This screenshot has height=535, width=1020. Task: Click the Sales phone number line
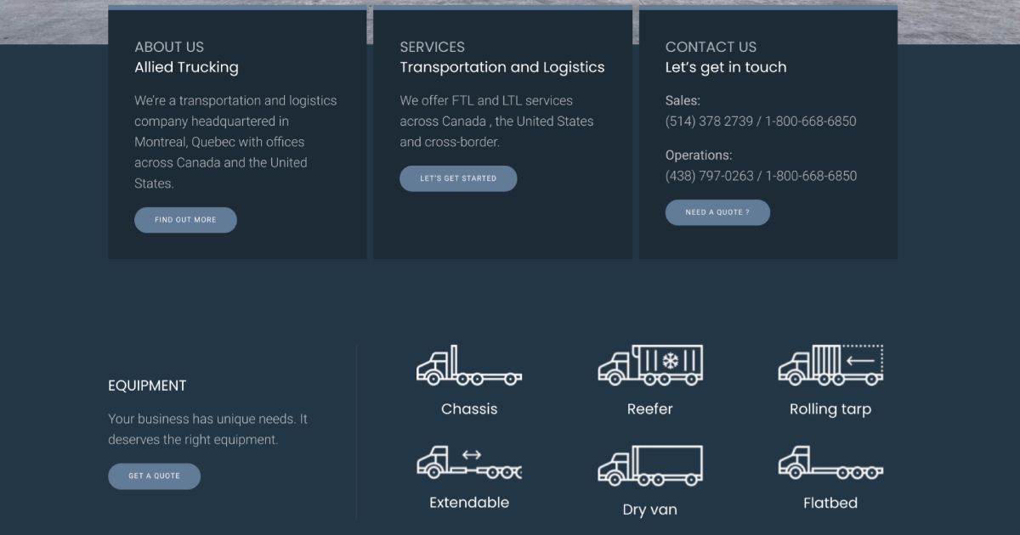(761, 121)
